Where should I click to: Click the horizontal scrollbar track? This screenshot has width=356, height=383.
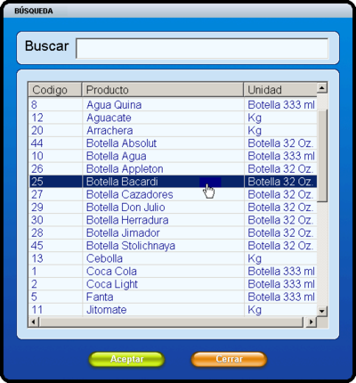point(171,322)
